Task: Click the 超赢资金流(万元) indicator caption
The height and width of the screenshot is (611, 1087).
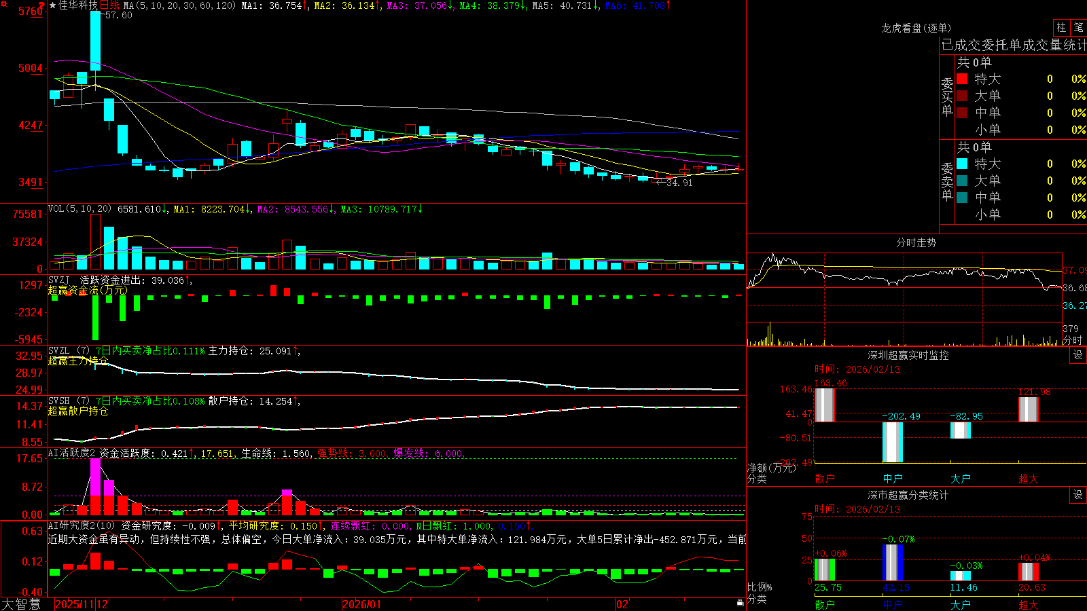Action: pos(87,290)
